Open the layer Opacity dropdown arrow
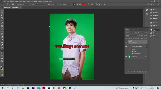161x90 pixels. click(148, 35)
